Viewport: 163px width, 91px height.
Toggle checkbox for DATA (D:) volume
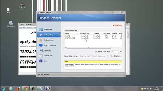coord(66,38)
